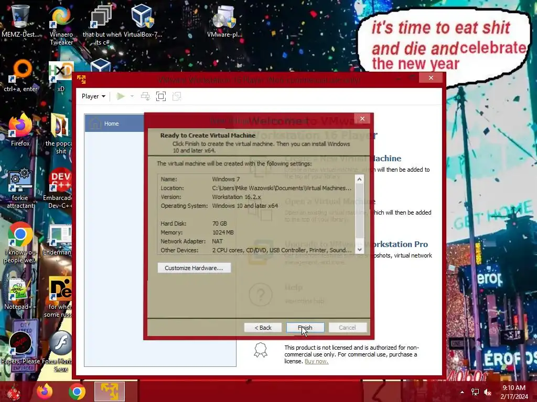Open the clock showing 9:10 AM
The width and height of the screenshot is (537, 402).
514,392
